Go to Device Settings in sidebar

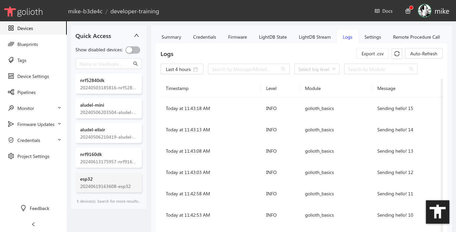tap(32, 76)
